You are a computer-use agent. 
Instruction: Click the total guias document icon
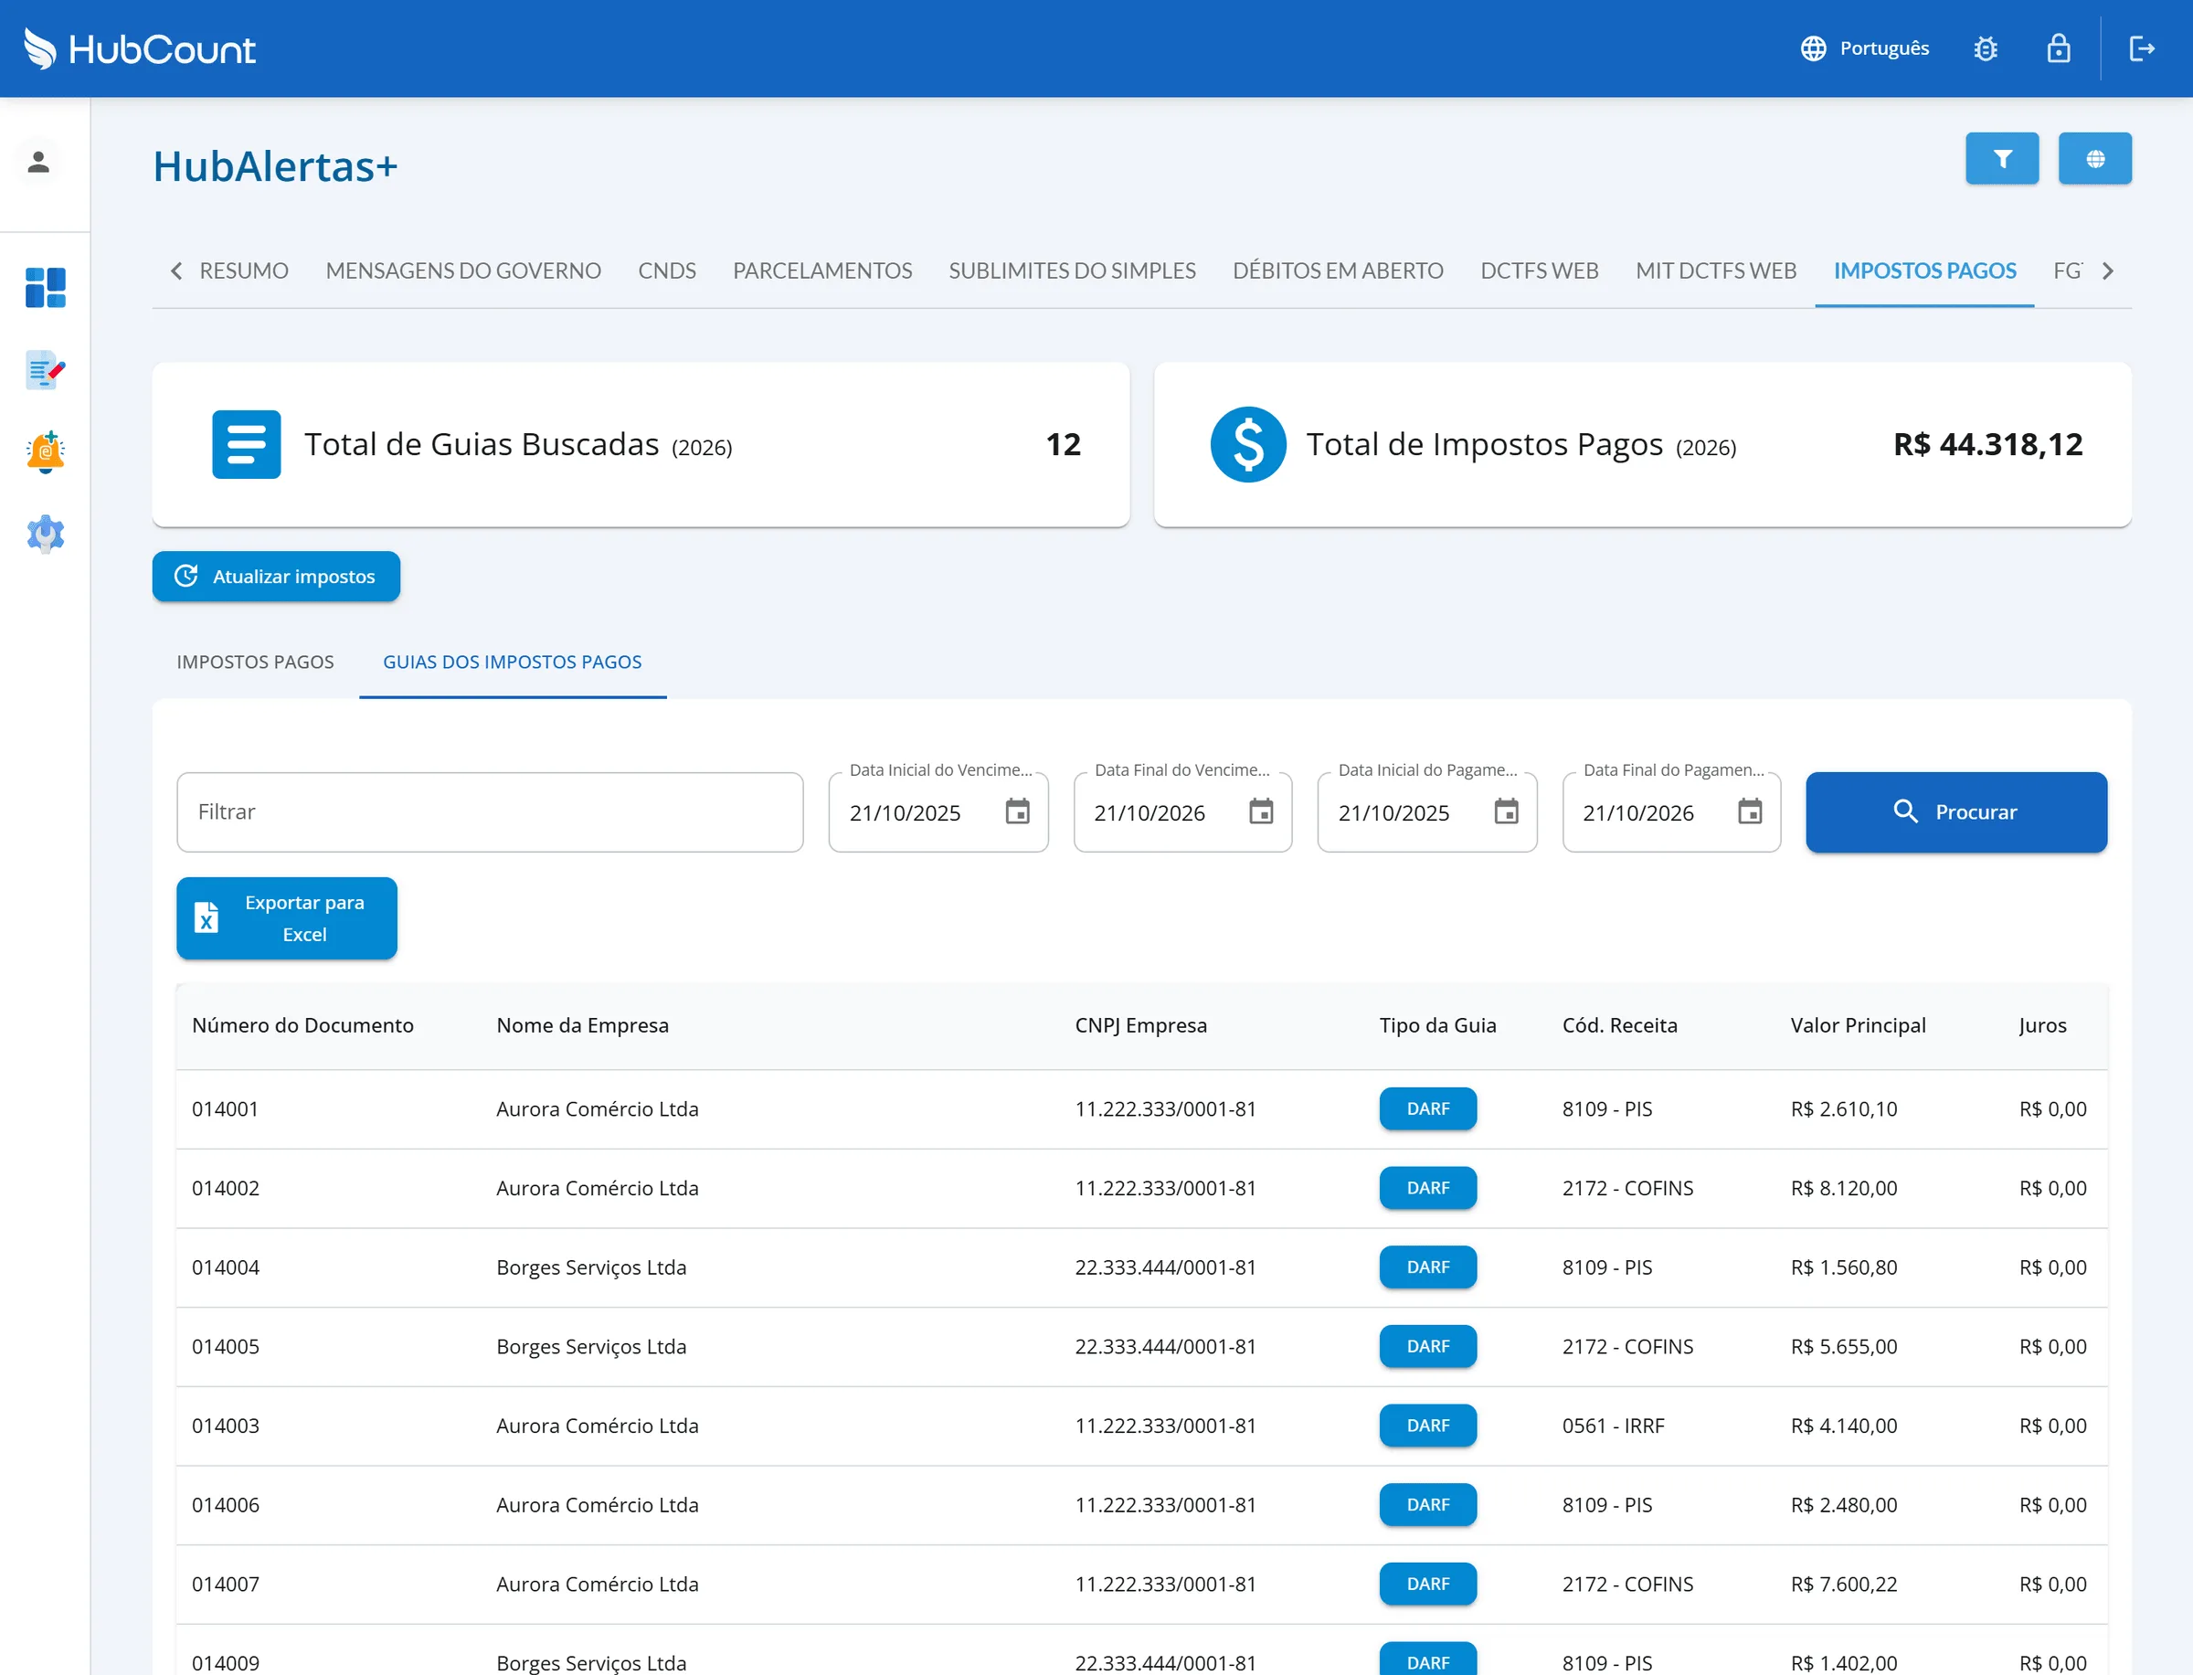[x=246, y=445]
